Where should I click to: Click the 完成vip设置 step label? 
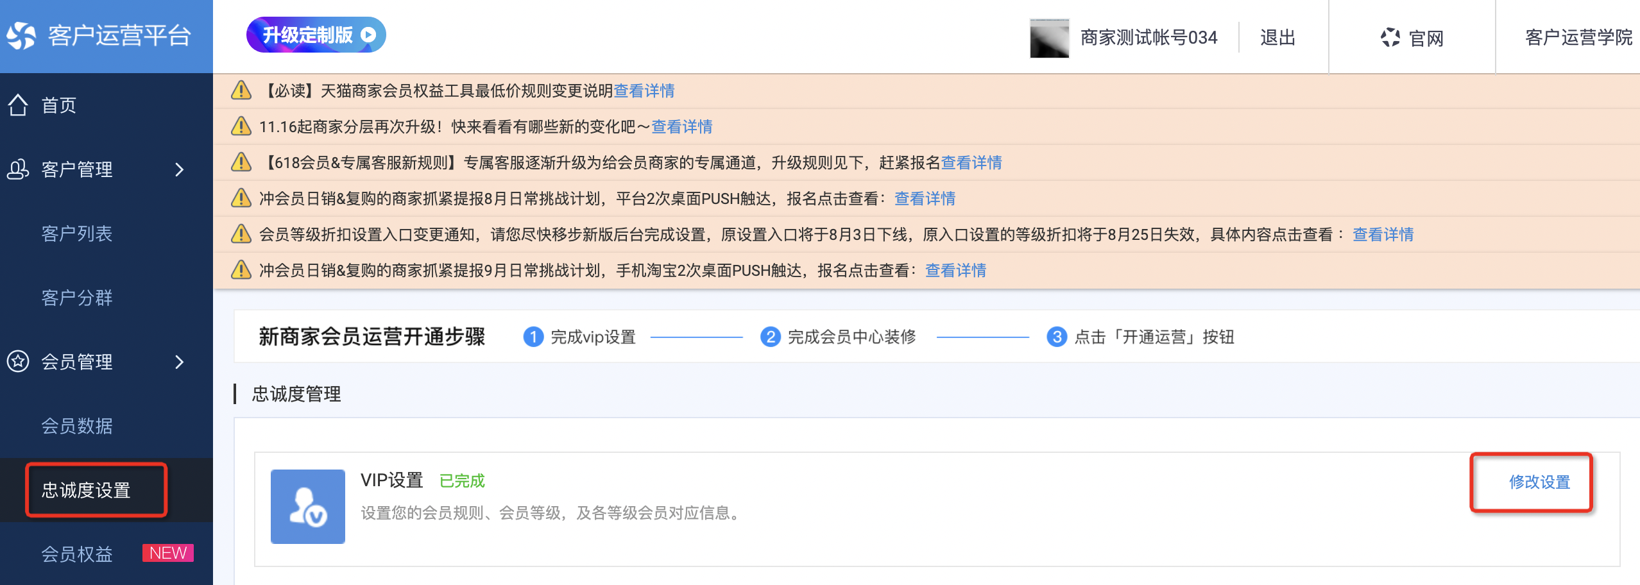[593, 337]
